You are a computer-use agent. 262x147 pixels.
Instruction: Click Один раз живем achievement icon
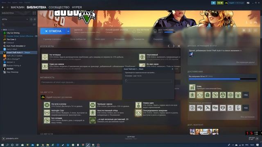45,66
